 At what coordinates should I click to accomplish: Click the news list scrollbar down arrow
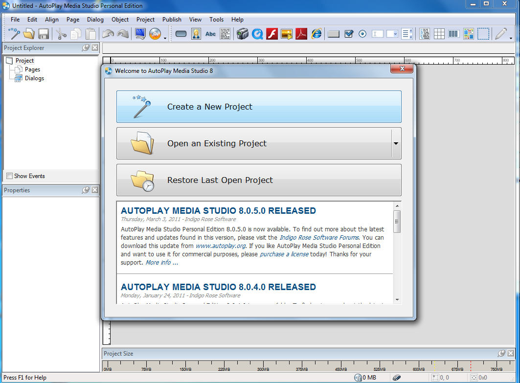point(397,300)
